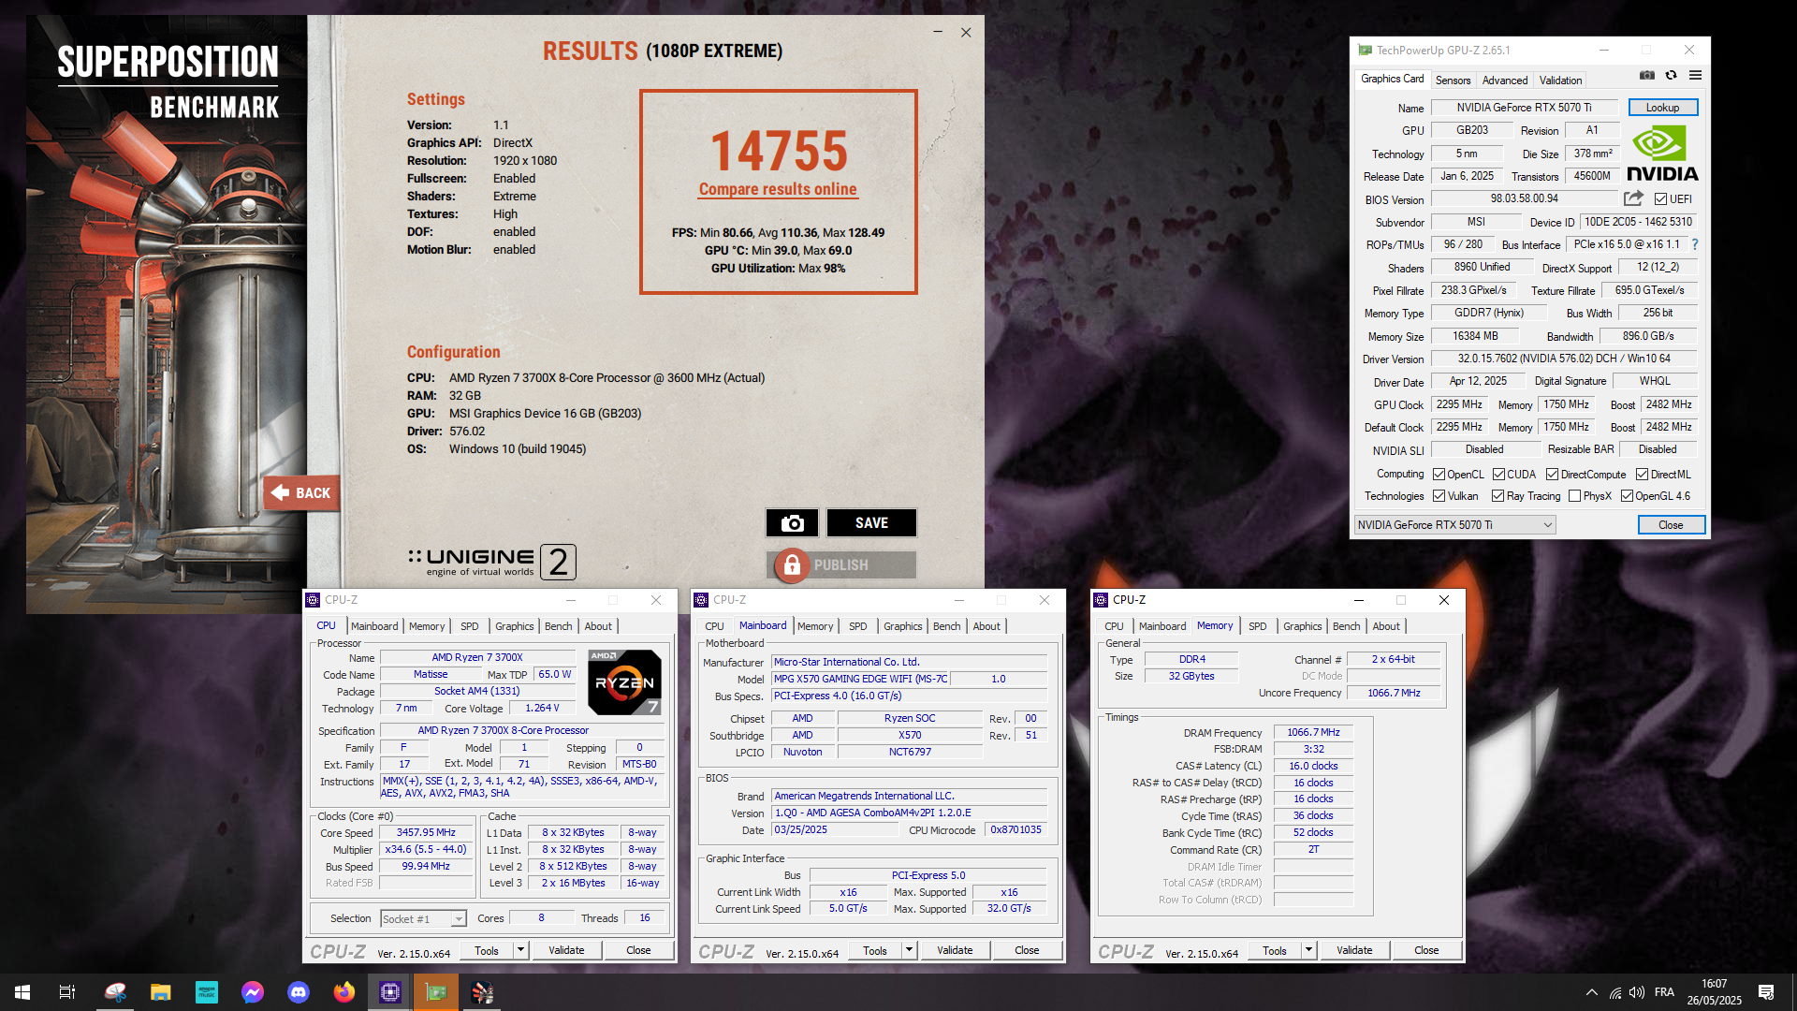Click the DRAM Frequency 1066.7 MHz value
1797x1011 pixels.
coord(1313,732)
